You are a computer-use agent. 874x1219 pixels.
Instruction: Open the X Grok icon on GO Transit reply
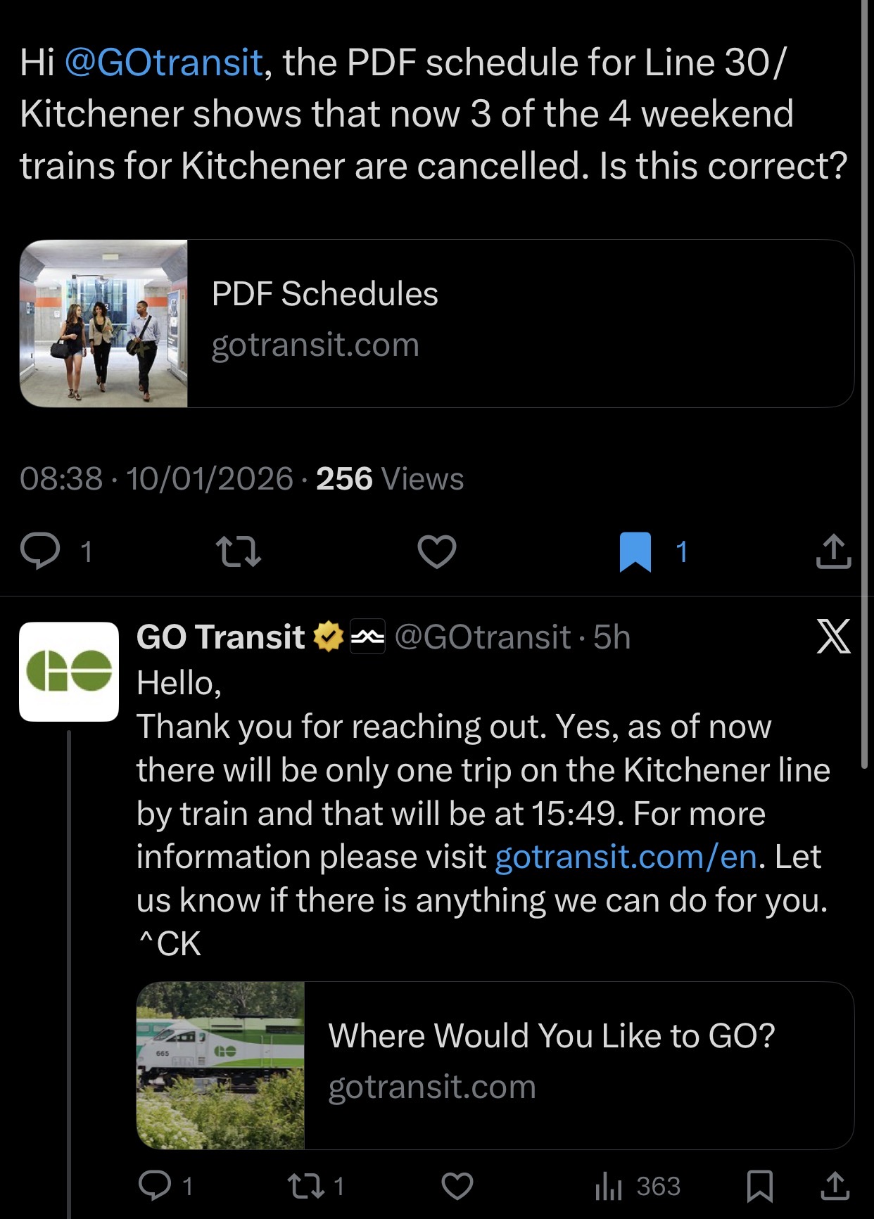point(833,637)
